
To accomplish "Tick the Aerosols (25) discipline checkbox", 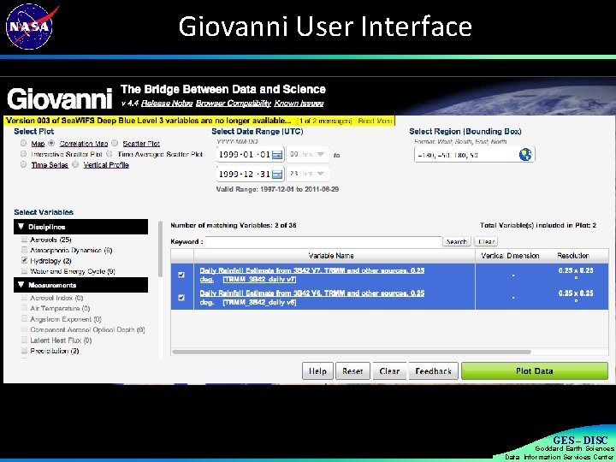I will click(24, 240).
